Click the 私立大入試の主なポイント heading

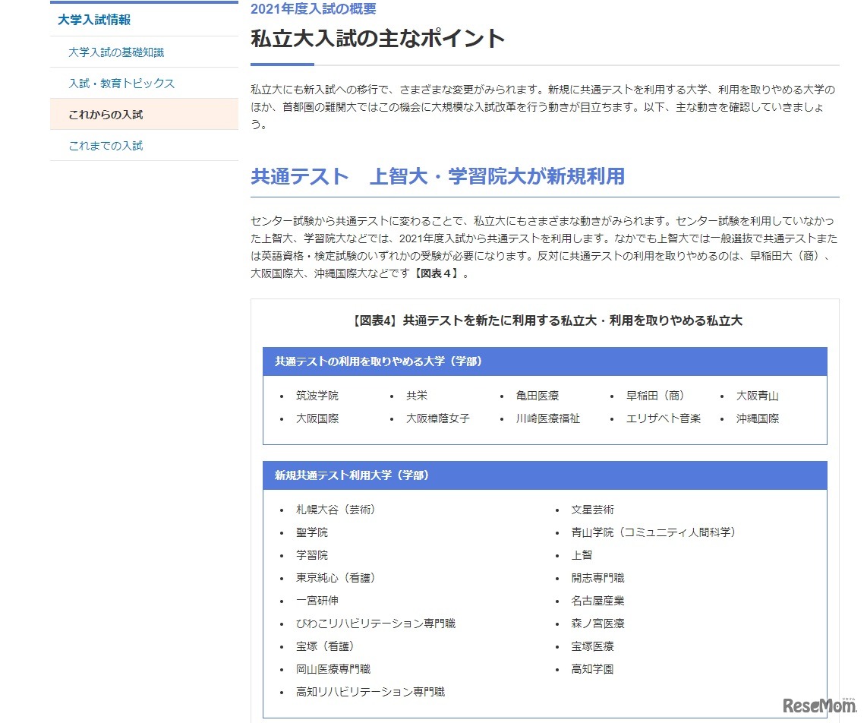pyautogui.click(x=376, y=39)
